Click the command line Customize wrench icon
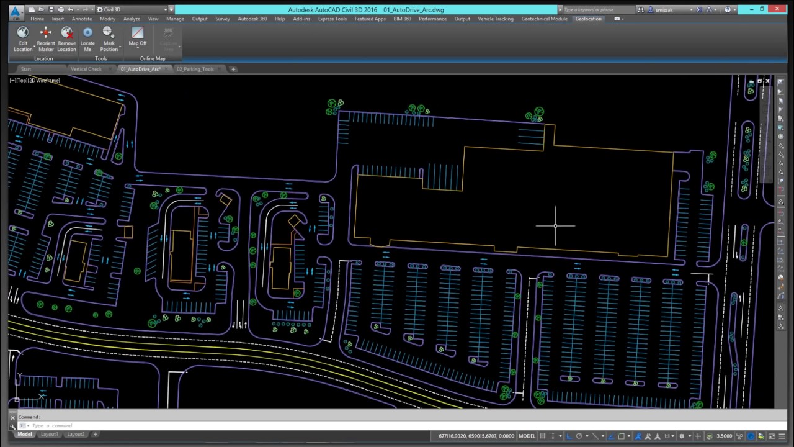The width and height of the screenshot is (794, 447). tap(12, 426)
